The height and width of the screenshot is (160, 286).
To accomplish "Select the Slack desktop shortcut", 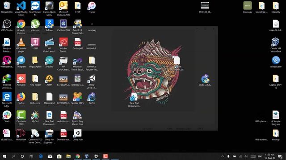I will (7, 116).
